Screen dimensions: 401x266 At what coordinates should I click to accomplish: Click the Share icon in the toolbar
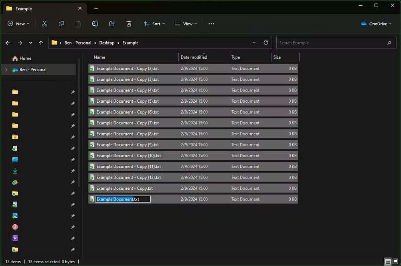coord(112,24)
